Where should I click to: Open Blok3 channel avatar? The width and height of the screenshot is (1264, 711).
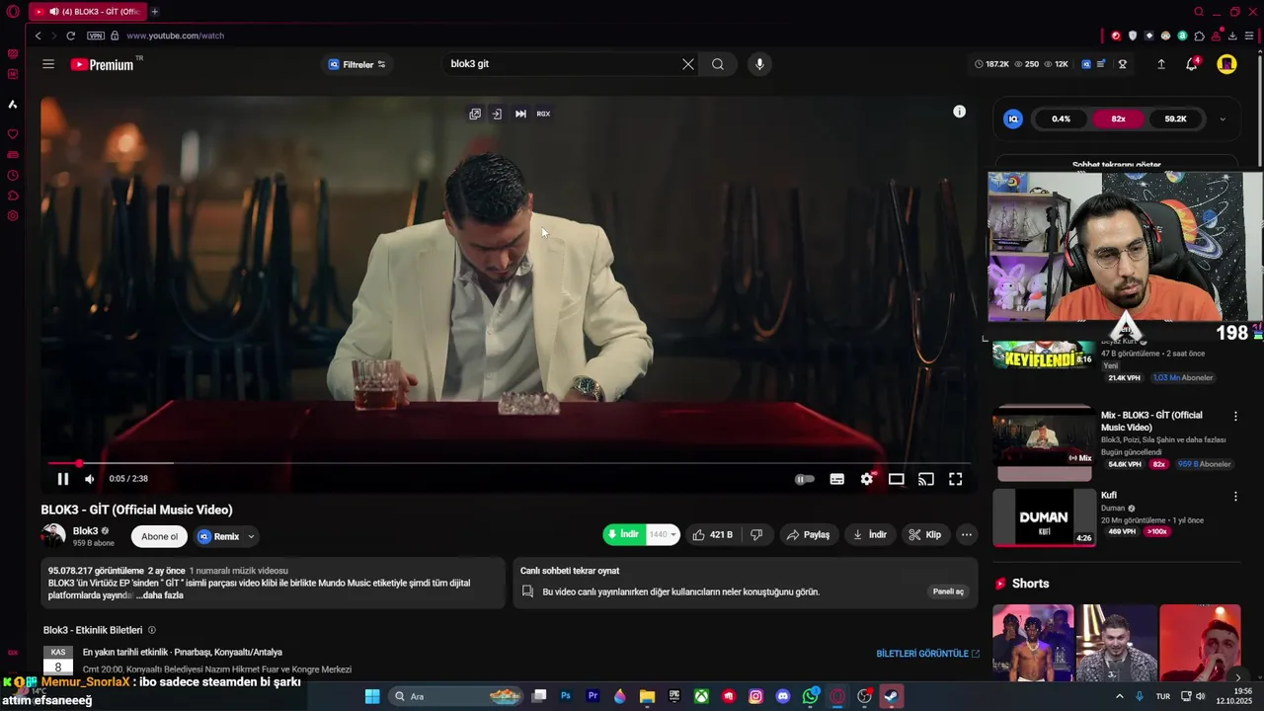click(53, 536)
